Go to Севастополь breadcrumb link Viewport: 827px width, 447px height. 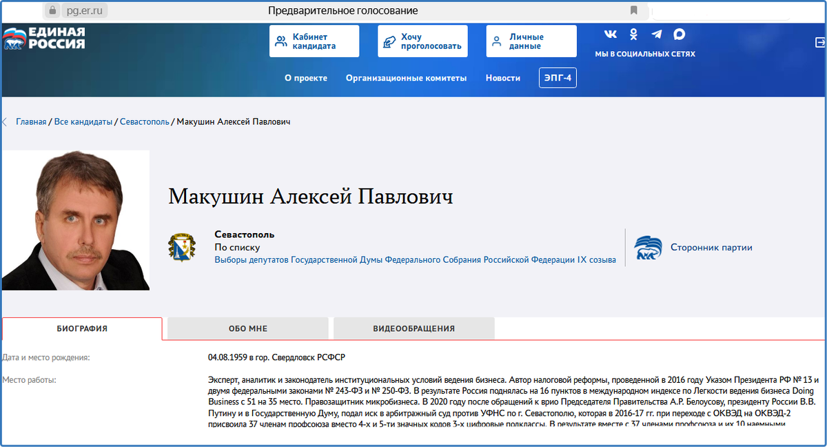144,122
